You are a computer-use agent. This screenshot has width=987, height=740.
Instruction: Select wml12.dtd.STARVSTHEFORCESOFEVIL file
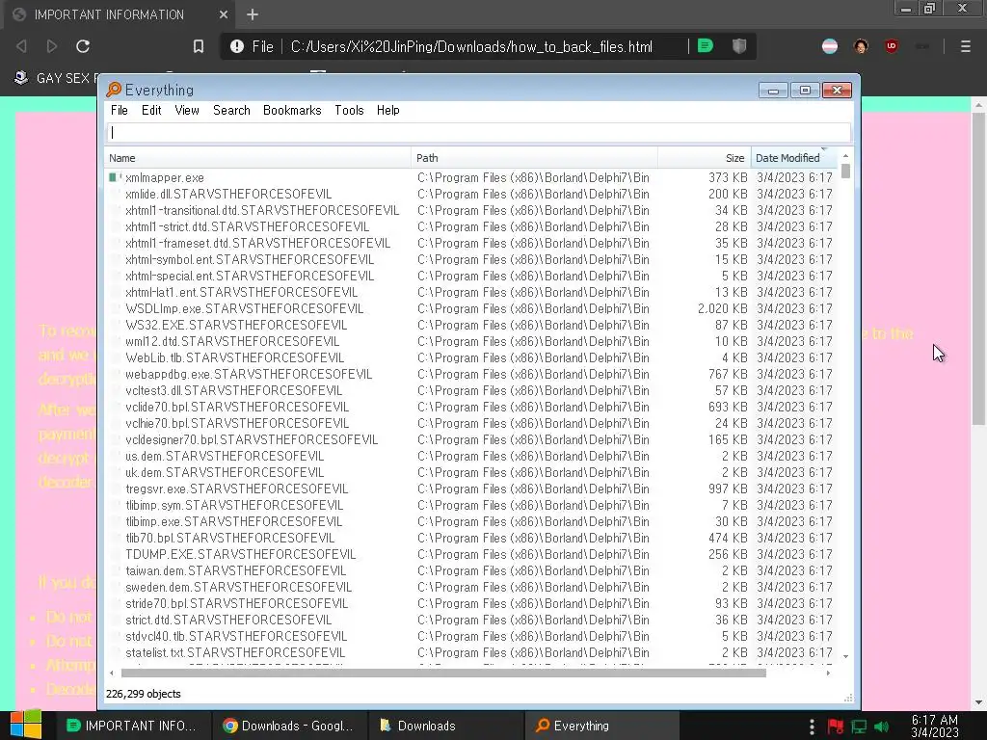point(232,341)
